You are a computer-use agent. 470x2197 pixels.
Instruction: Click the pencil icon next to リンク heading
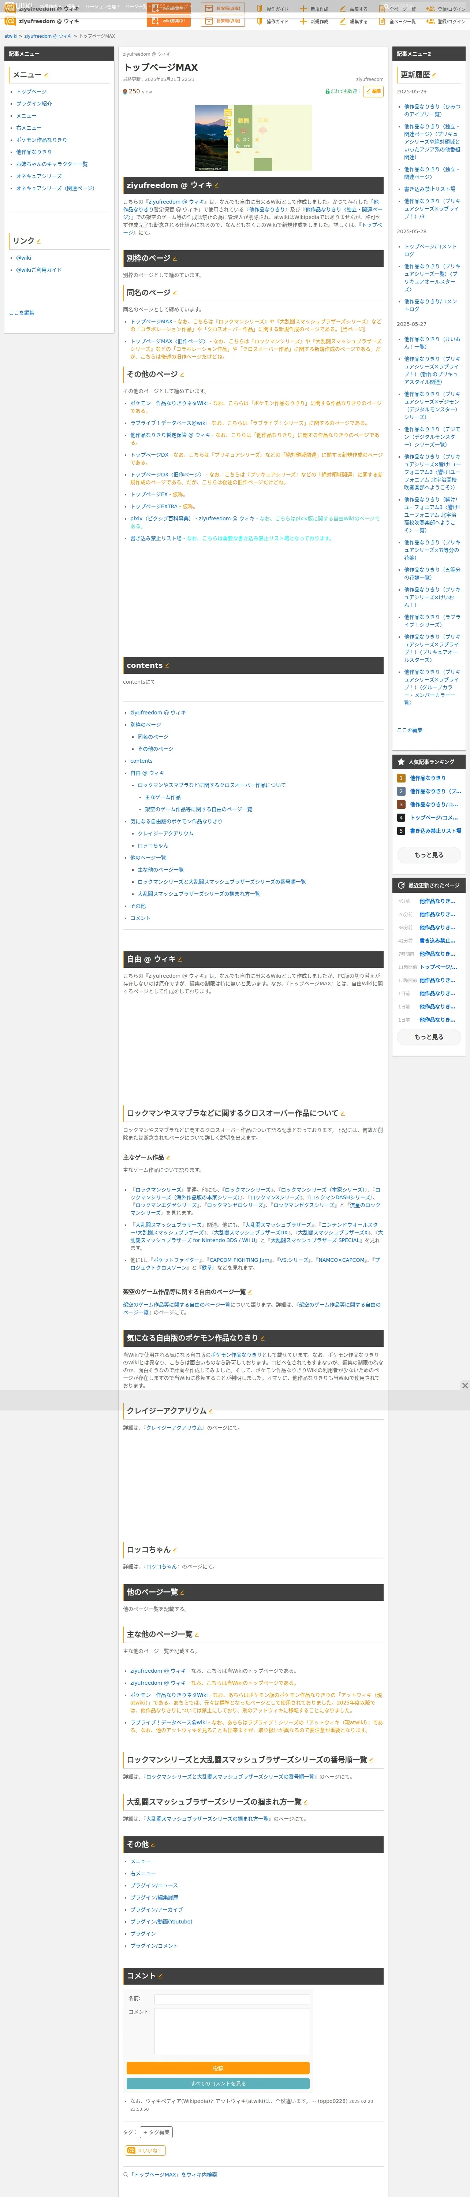[38, 241]
